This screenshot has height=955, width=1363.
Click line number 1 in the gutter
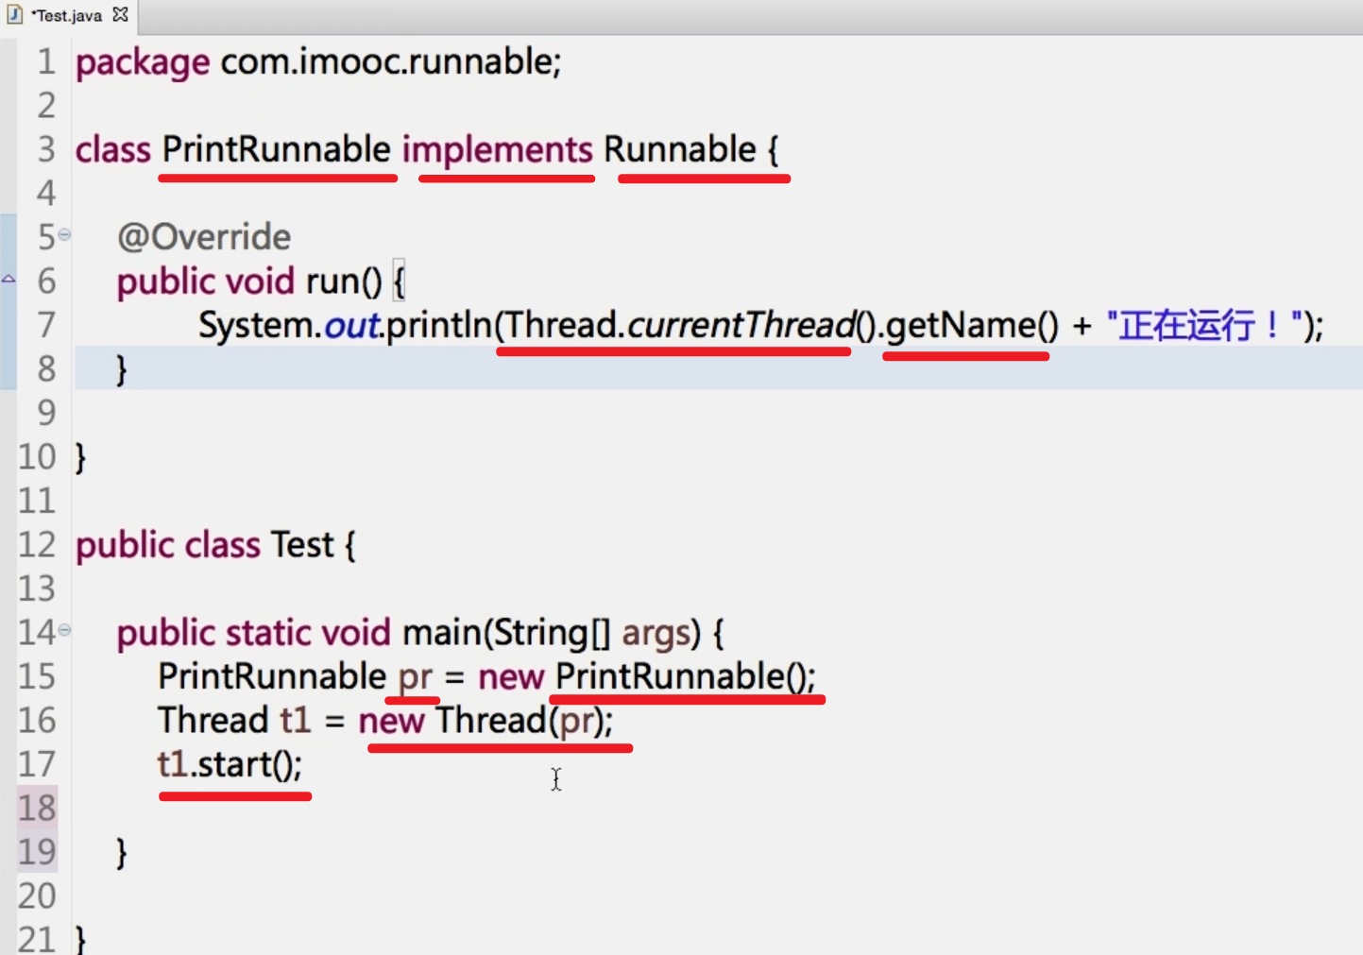click(x=45, y=62)
